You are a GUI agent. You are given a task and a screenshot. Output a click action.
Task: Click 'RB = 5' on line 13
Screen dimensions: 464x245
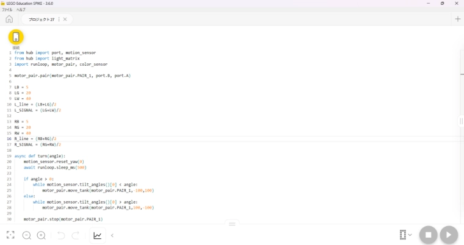(x=21, y=121)
